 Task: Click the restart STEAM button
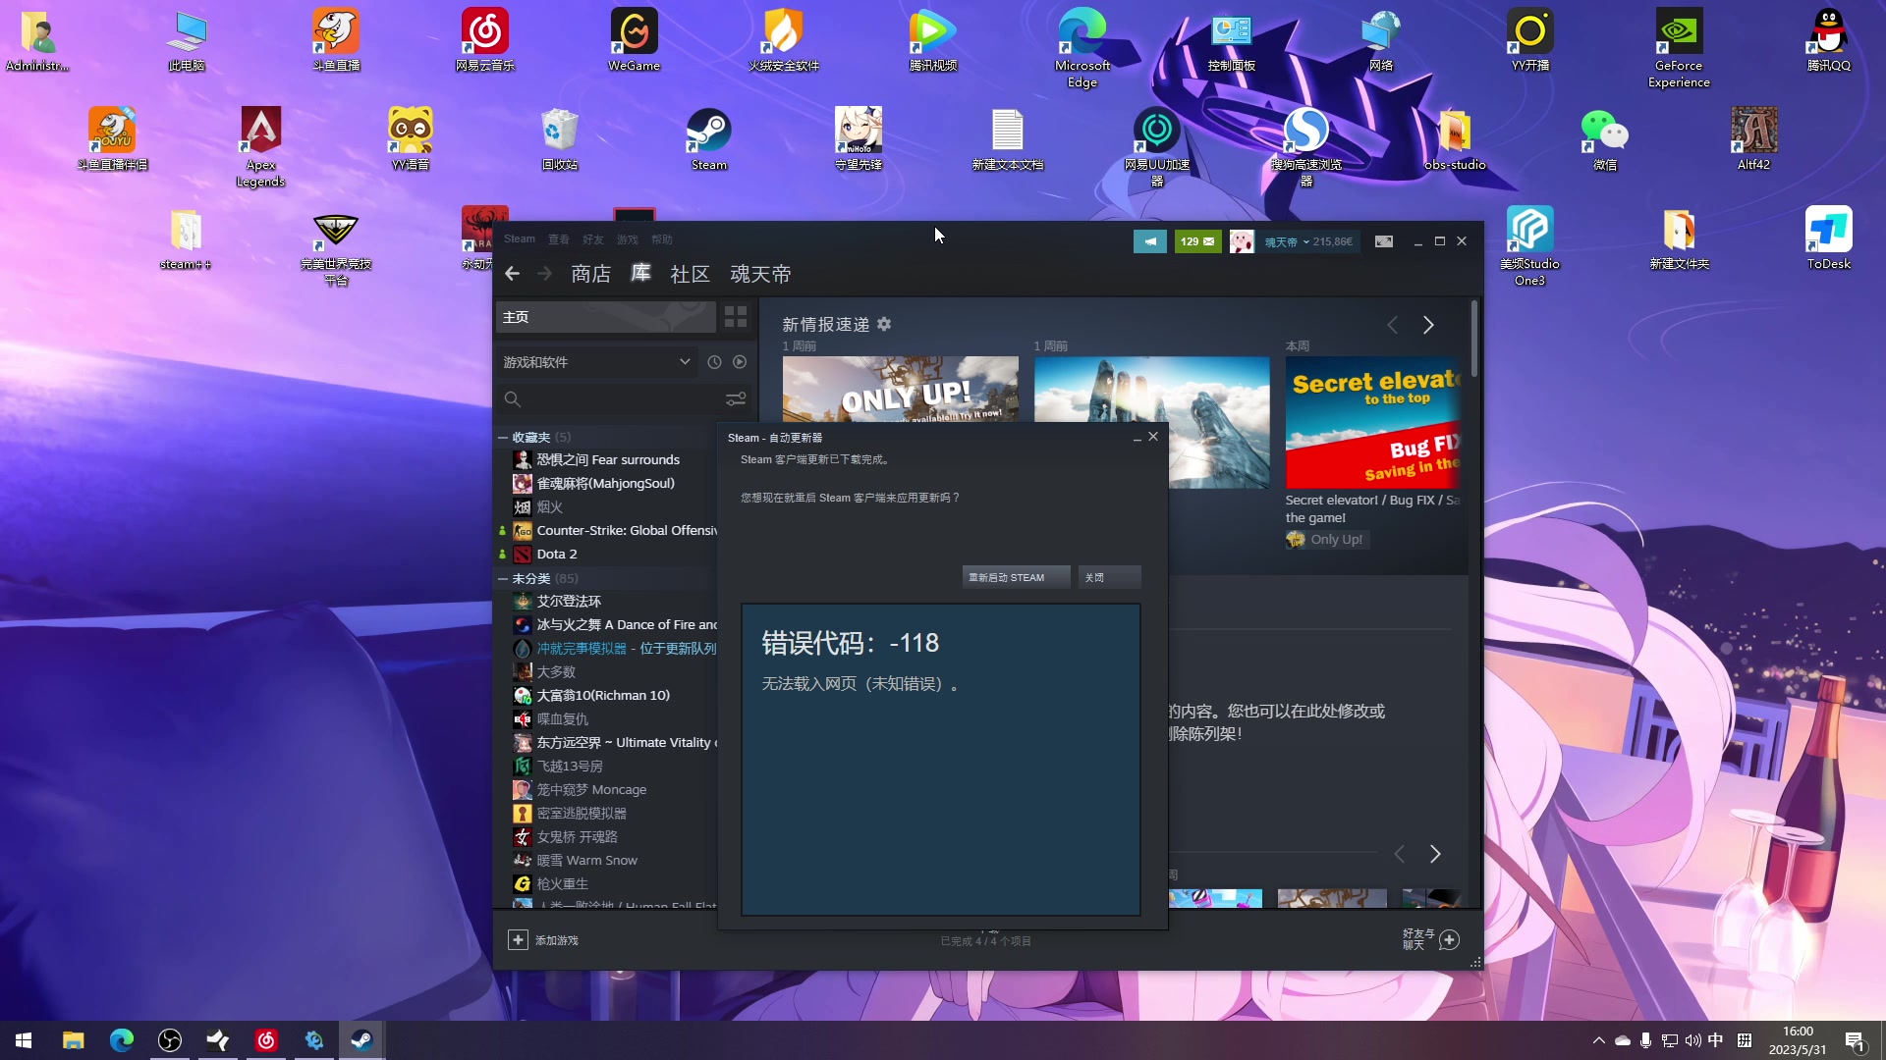(x=1015, y=577)
